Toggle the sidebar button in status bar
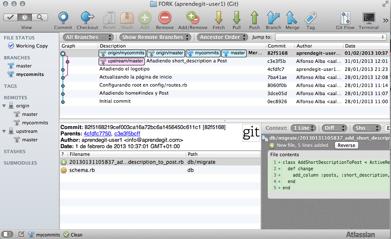Screen dimensions: 391x239 coord(7,234)
